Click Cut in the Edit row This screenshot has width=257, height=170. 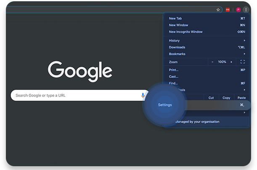211,98
